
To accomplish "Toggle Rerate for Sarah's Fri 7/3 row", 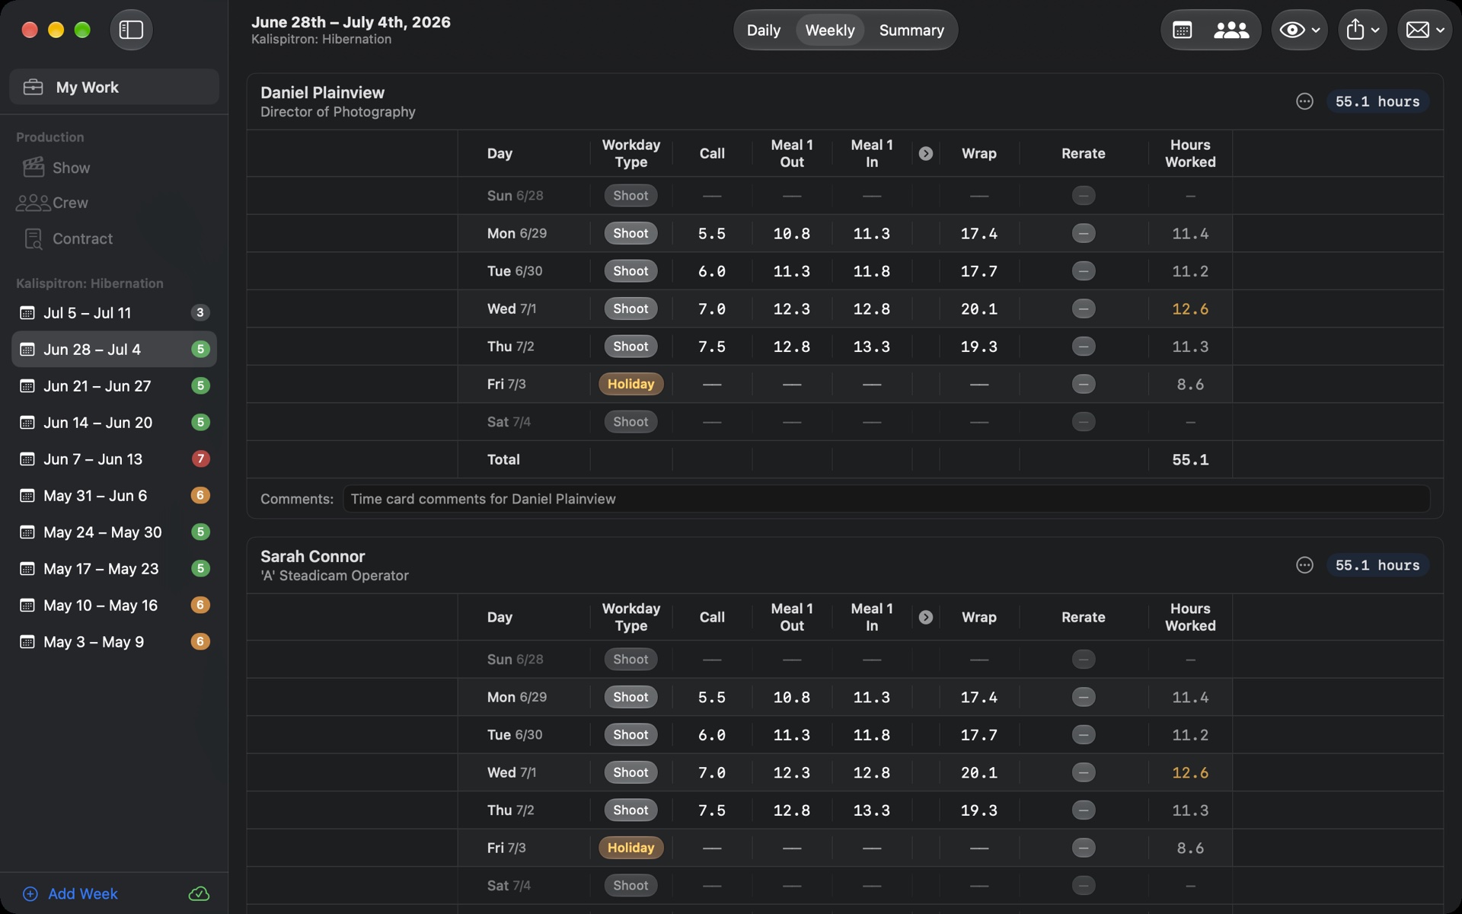I will coord(1083,848).
